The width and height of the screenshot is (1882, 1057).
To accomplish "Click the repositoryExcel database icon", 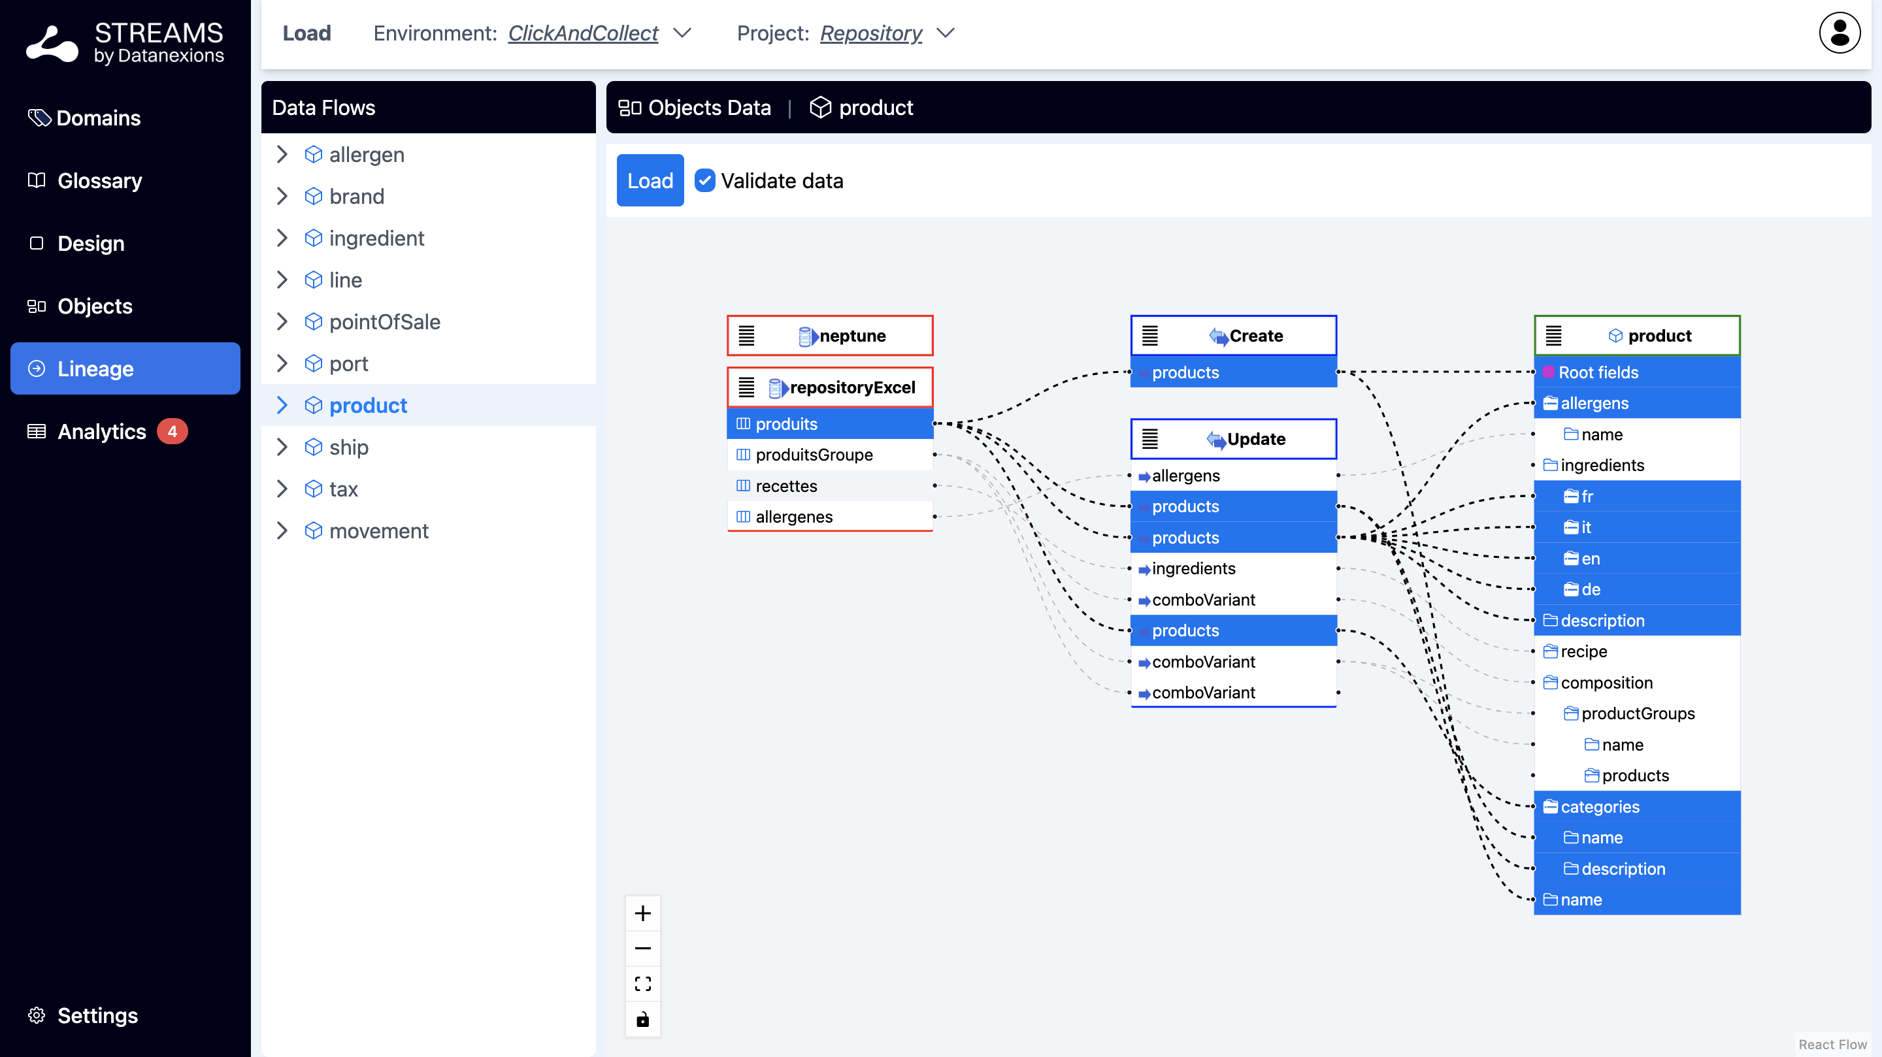I will [x=776, y=388].
